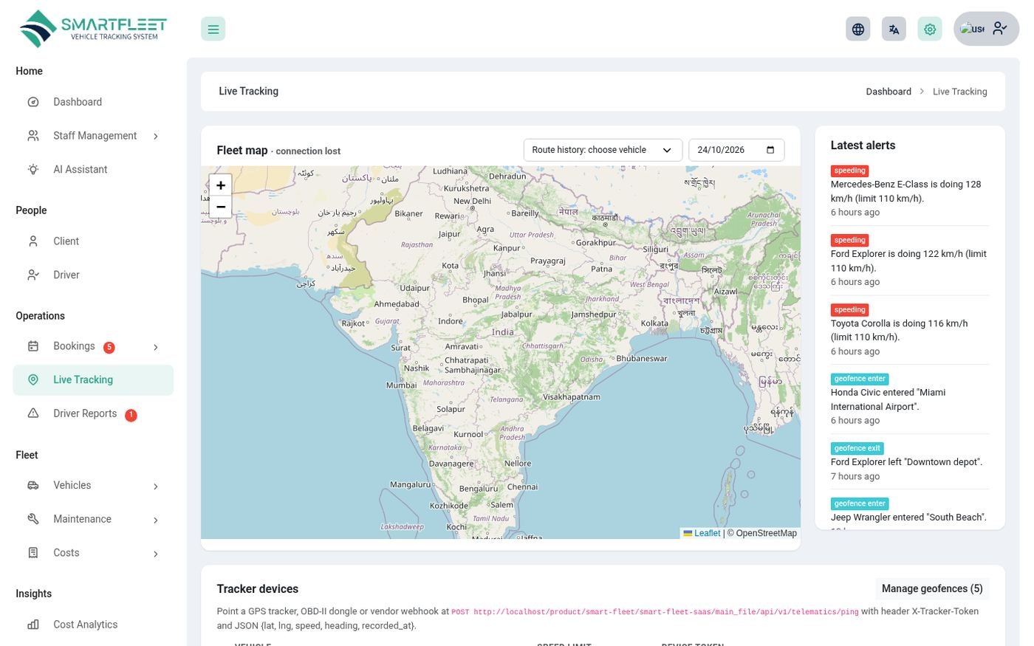The width and height of the screenshot is (1034, 646).
Task: Expand Vehicles submenu chevron
Action: [x=156, y=487]
